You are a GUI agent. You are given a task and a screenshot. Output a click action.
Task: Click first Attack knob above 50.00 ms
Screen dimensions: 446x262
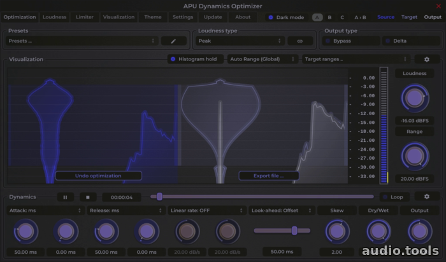[x=25, y=231]
